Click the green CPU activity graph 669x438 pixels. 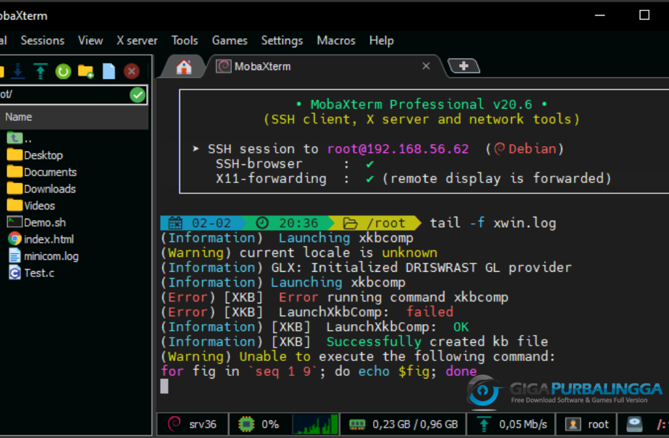(x=315, y=424)
